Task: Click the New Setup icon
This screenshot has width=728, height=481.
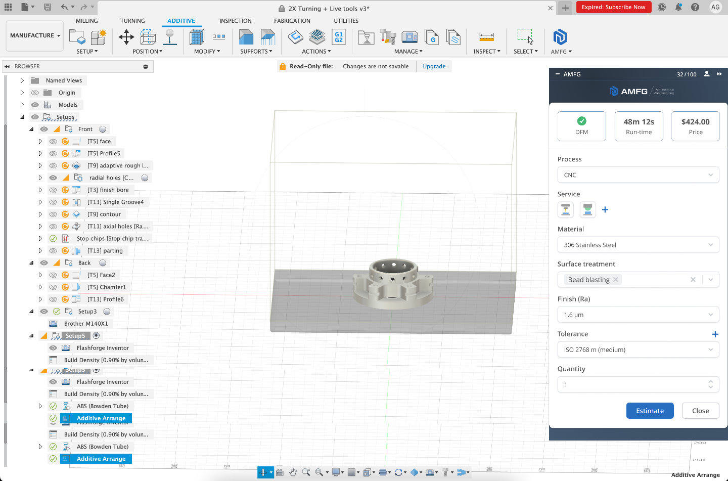Action: (77, 37)
